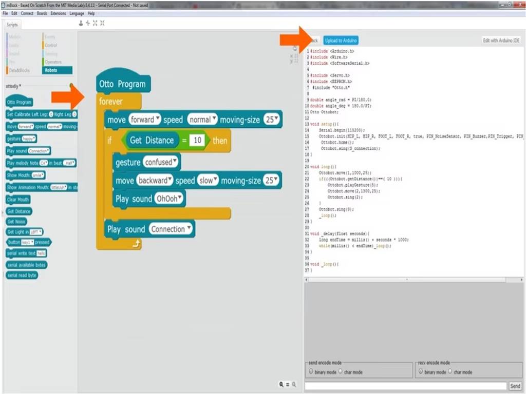Click the stamp duplicate tool icon
This screenshot has width=526, height=394.
pyautogui.click(x=81, y=23)
